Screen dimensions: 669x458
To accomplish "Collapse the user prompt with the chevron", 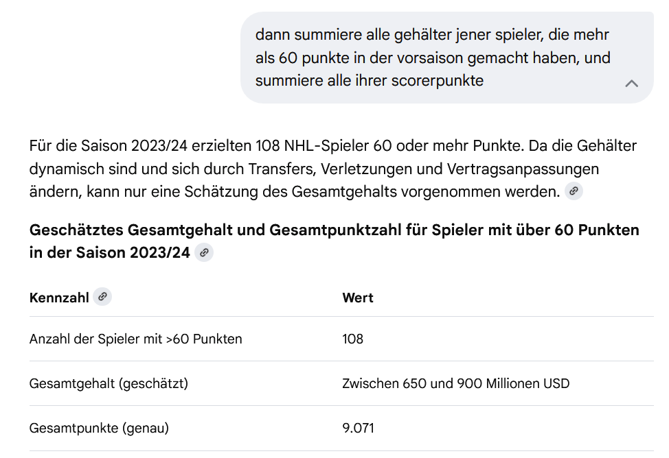I will pyautogui.click(x=631, y=84).
